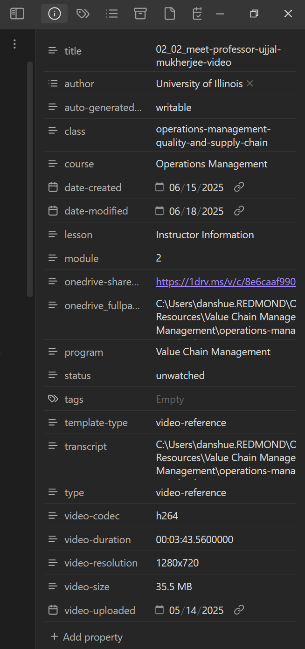Click the blank page icon in the toolbar
The height and width of the screenshot is (649, 305).
[170, 14]
